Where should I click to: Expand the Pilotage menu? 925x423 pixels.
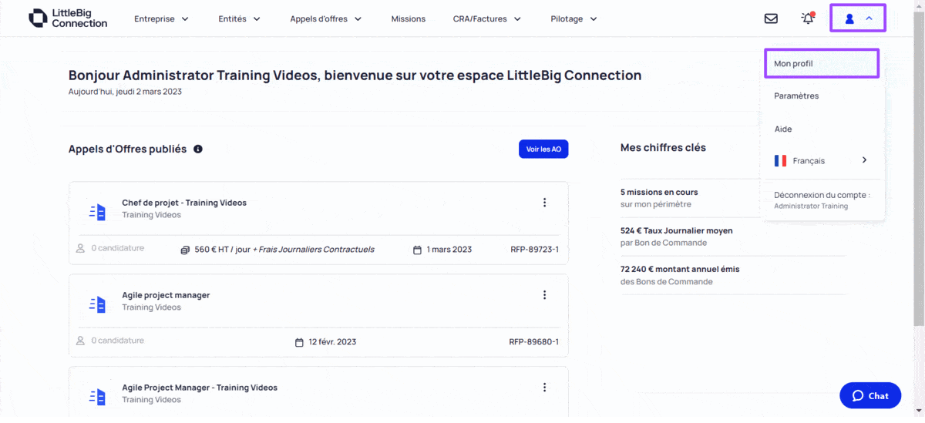573,18
